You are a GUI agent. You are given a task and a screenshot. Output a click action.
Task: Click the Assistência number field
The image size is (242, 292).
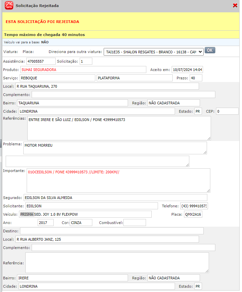click(x=41, y=61)
